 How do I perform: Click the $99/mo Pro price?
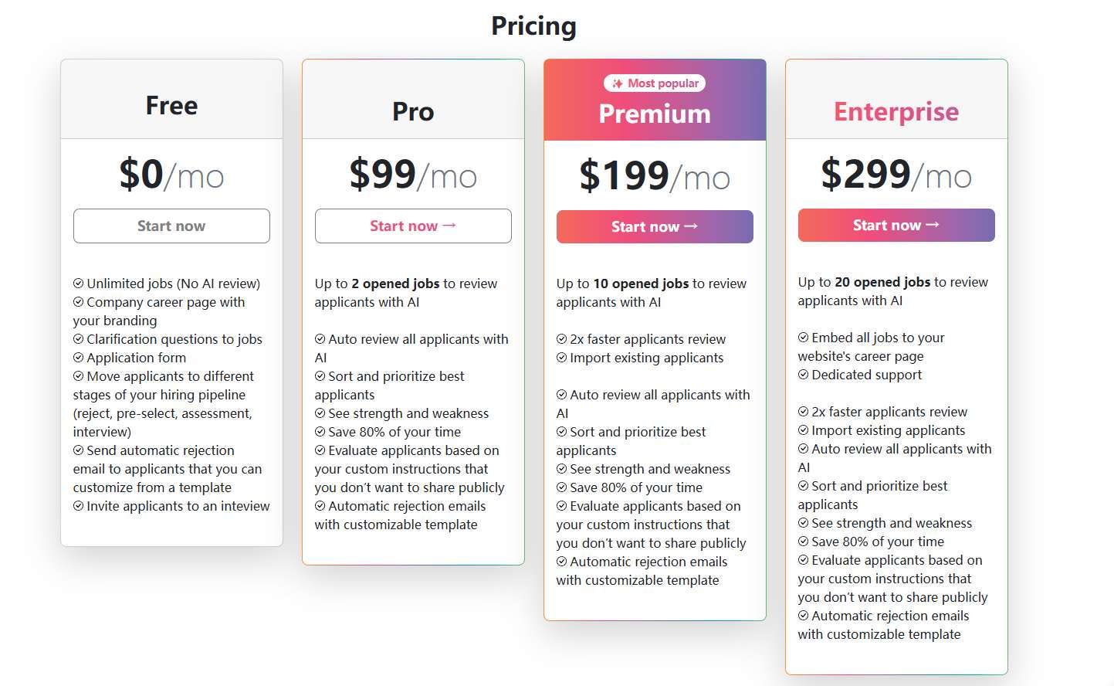tap(413, 174)
